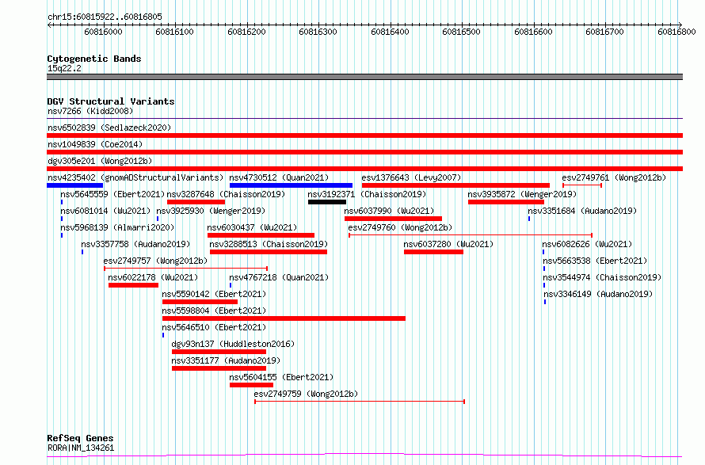Click the red bar under nsv5590142 (Ebert2021)
The width and height of the screenshot is (705, 465).
[x=200, y=302]
